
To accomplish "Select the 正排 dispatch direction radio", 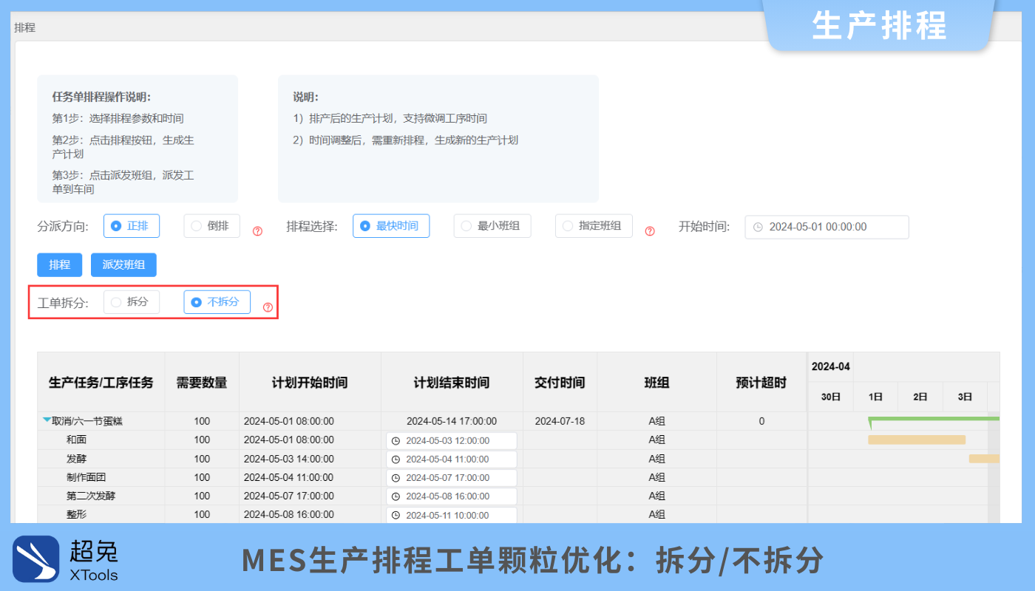I will point(132,226).
